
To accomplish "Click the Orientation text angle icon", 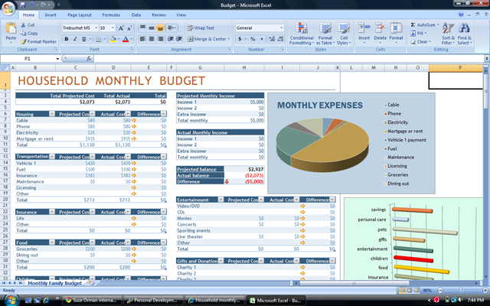I will [170, 28].
